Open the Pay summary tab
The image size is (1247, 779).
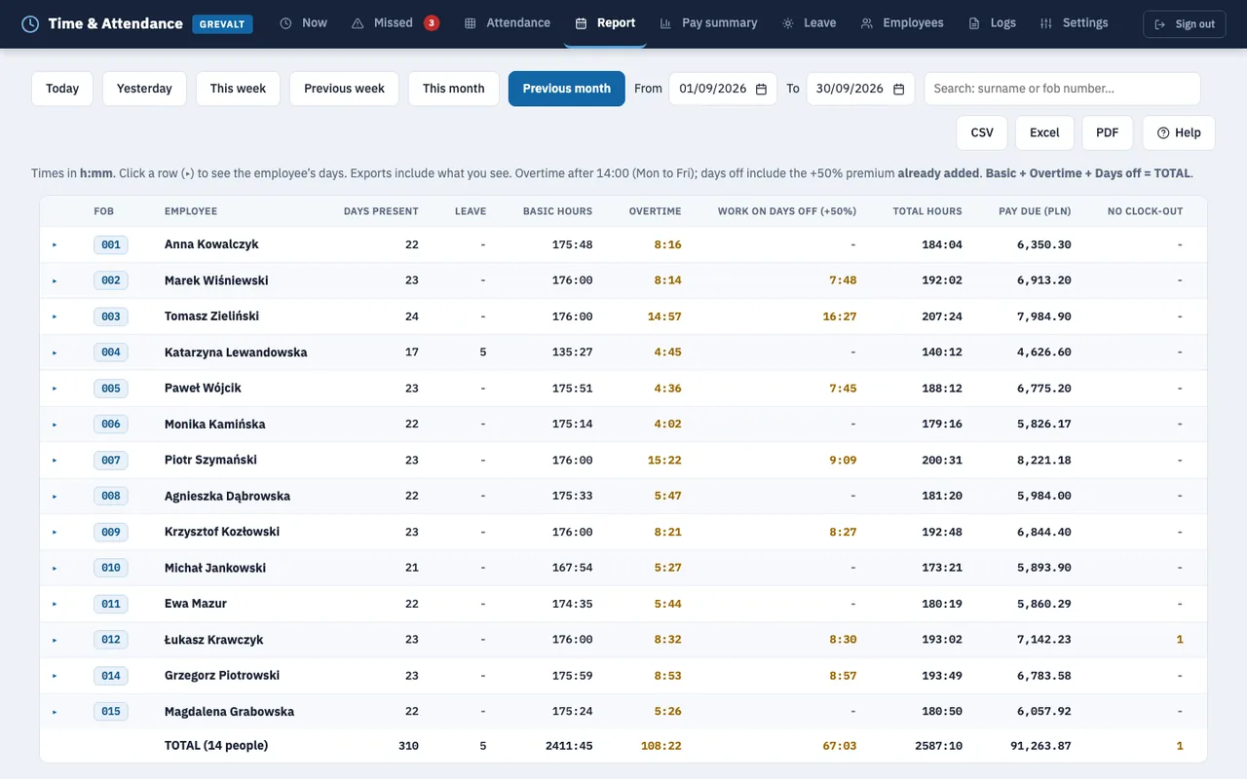point(708,22)
